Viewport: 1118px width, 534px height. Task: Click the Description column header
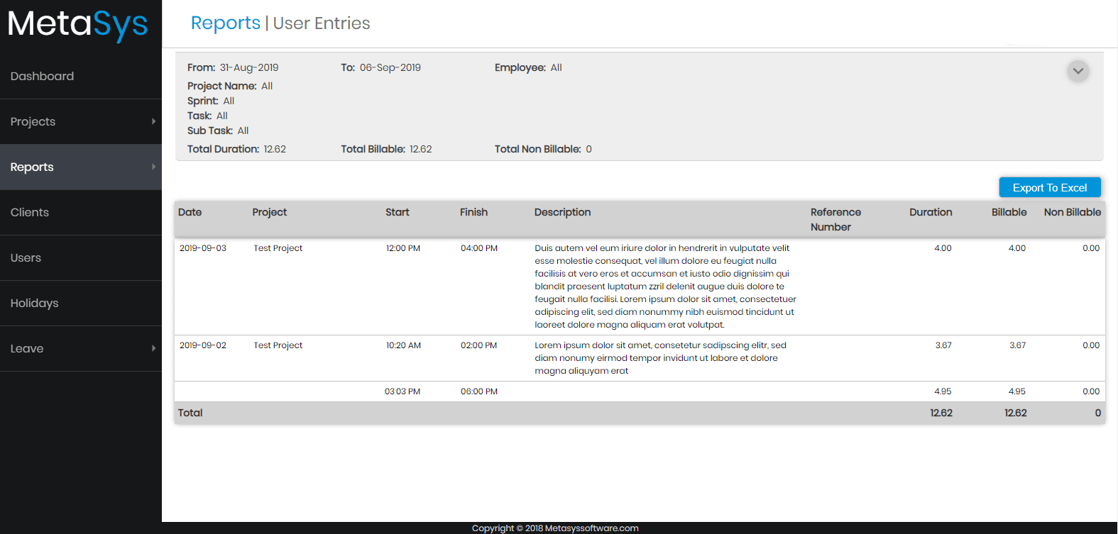(x=562, y=212)
